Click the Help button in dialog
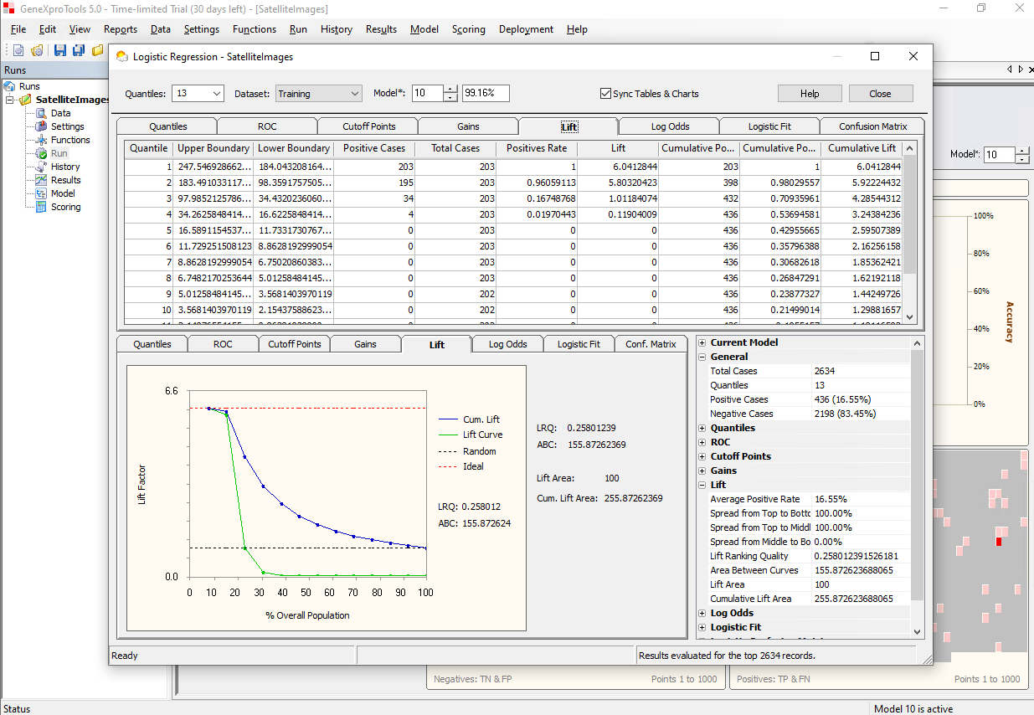1034x715 pixels. (x=810, y=94)
